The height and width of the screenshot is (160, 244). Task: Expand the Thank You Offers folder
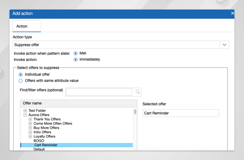30,119
